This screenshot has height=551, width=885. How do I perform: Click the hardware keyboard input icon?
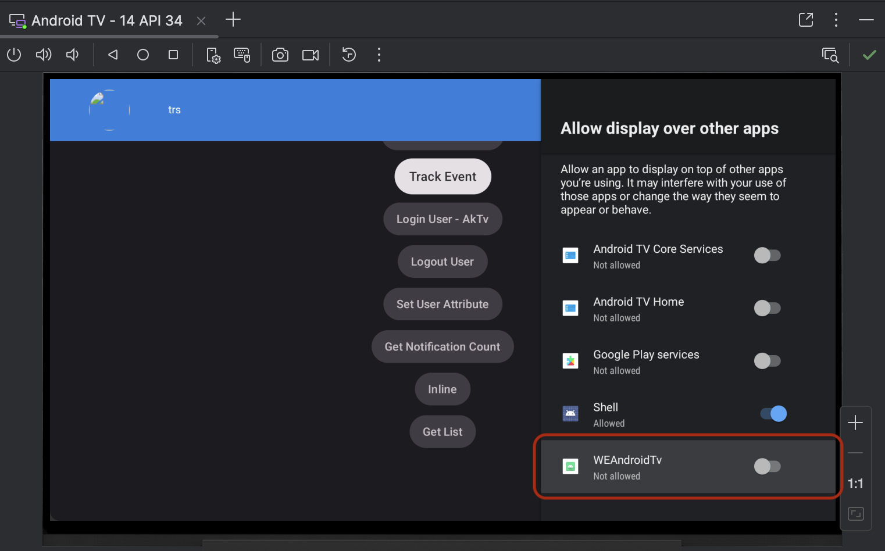point(242,55)
